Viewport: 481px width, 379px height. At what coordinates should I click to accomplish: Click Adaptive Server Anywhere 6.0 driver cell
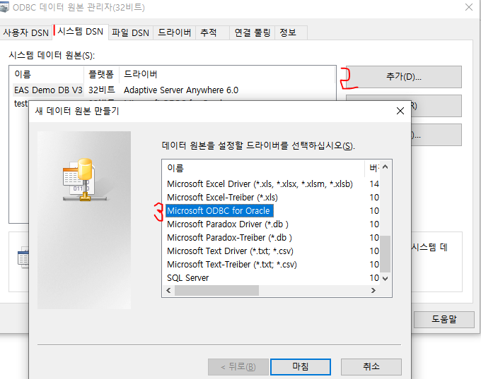(181, 90)
